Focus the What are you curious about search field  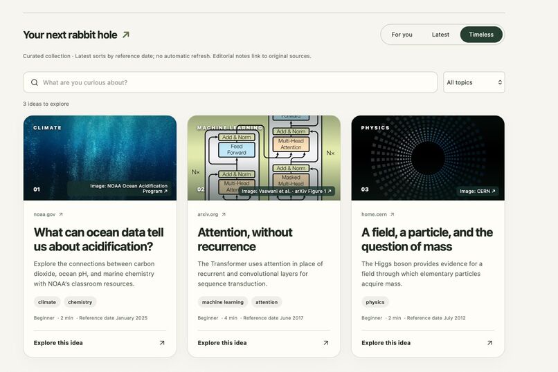[231, 82]
